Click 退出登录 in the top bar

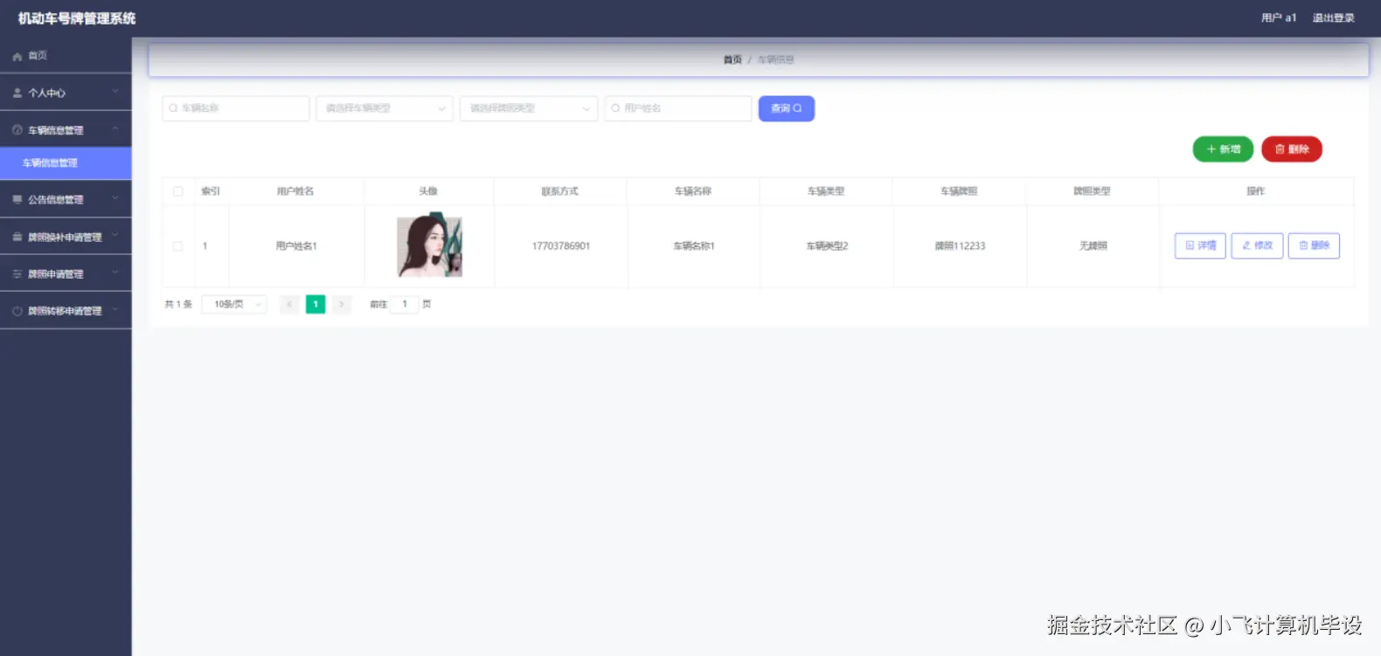click(x=1333, y=17)
